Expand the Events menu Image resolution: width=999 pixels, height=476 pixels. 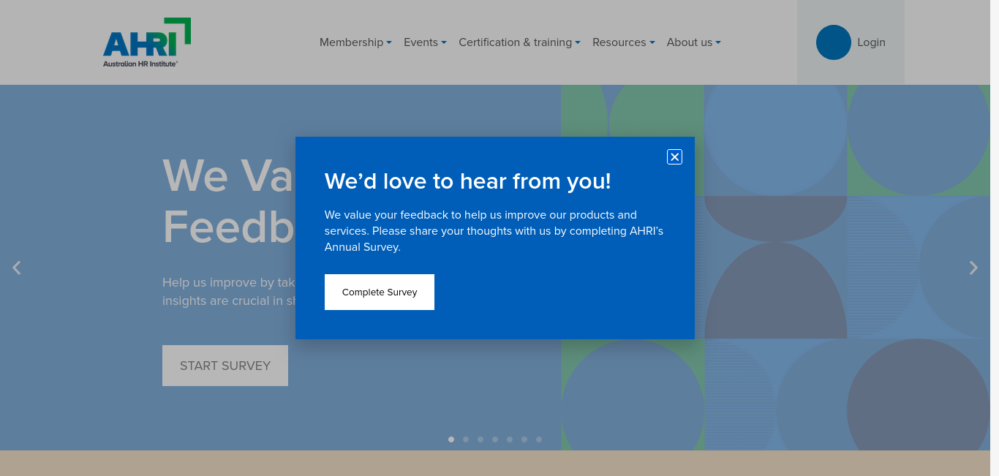coord(425,42)
